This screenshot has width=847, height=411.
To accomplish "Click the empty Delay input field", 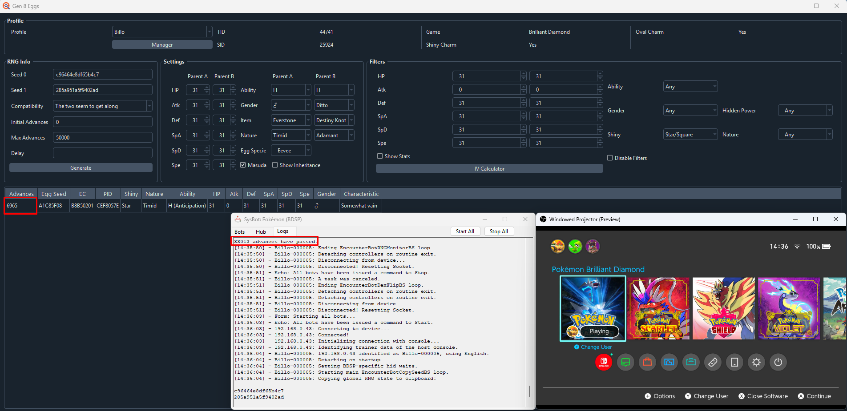I will pyautogui.click(x=103, y=153).
